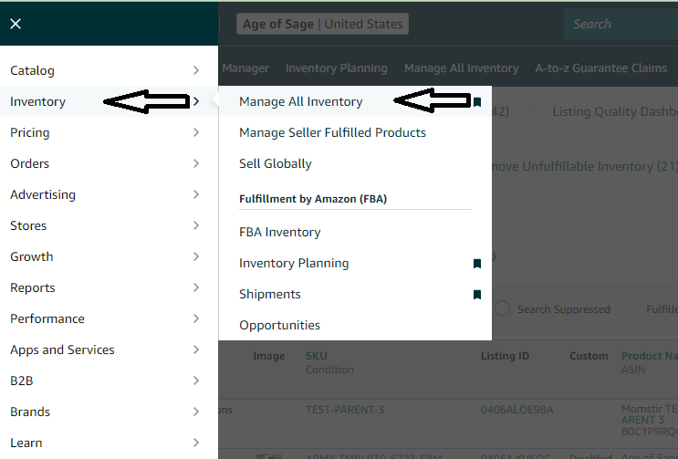Click Remove Unfulfillable Inventory link

[585, 167]
